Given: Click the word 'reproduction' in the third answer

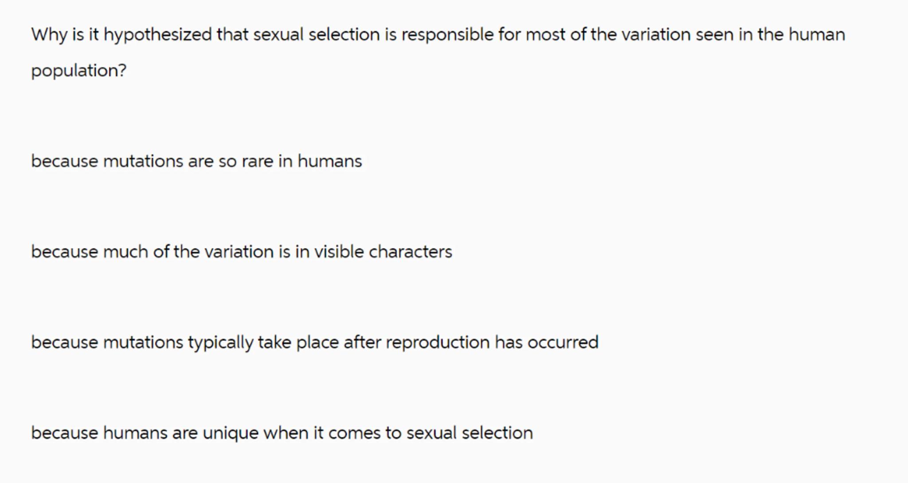Looking at the screenshot, I should click(437, 342).
